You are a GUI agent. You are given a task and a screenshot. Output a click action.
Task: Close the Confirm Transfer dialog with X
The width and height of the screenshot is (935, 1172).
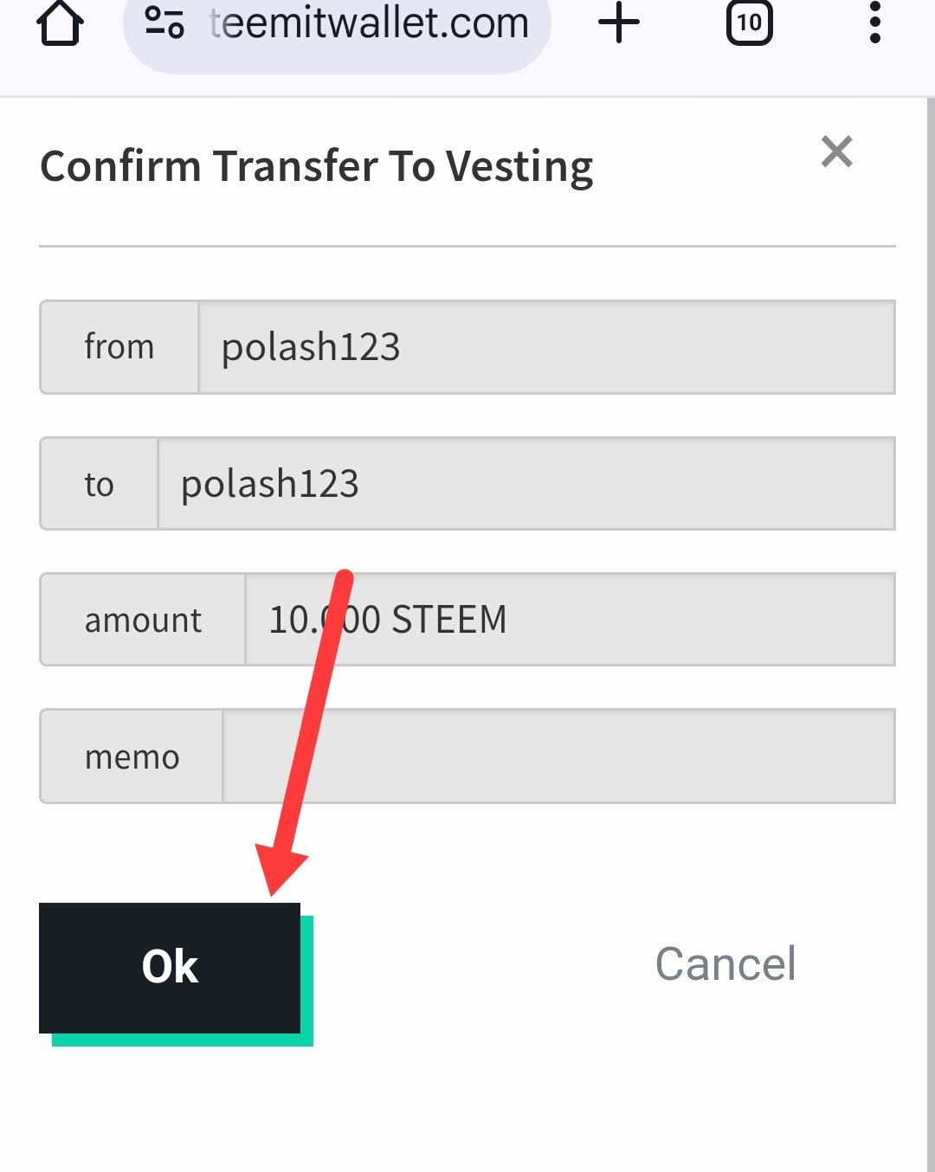tap(837, 151)
